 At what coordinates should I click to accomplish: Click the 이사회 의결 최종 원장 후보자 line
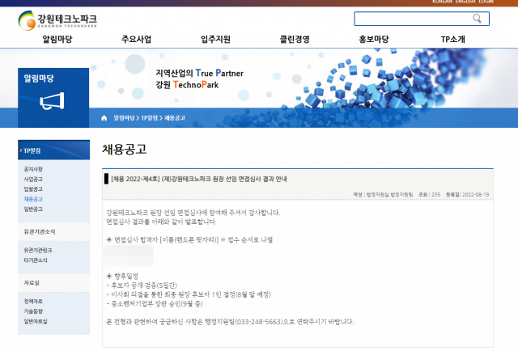[189, 294]
